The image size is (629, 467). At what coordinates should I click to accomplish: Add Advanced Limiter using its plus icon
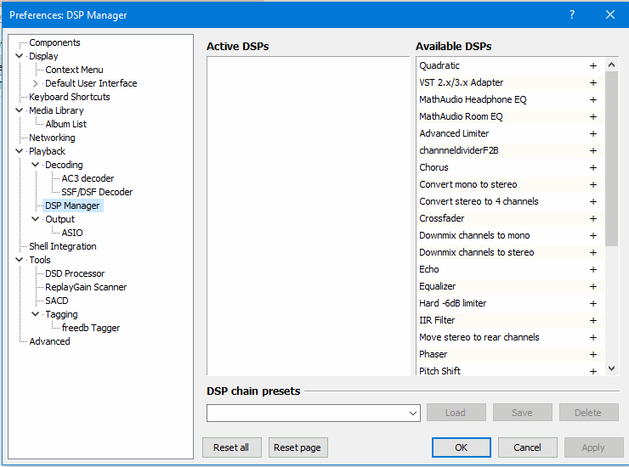593,133
